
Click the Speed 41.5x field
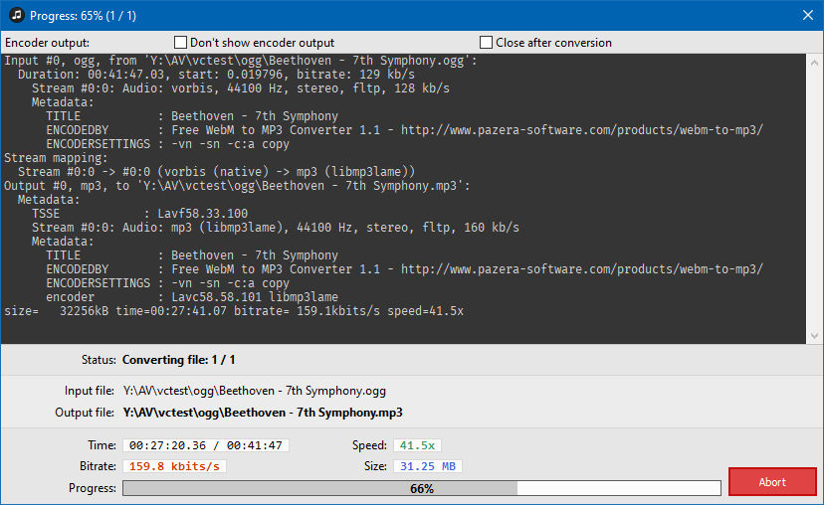coord(417,445)
